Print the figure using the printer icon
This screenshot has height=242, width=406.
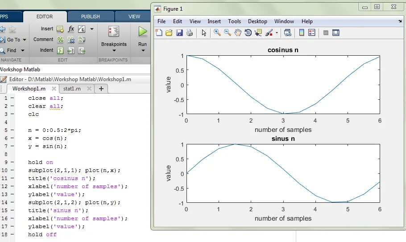point(190,33)
